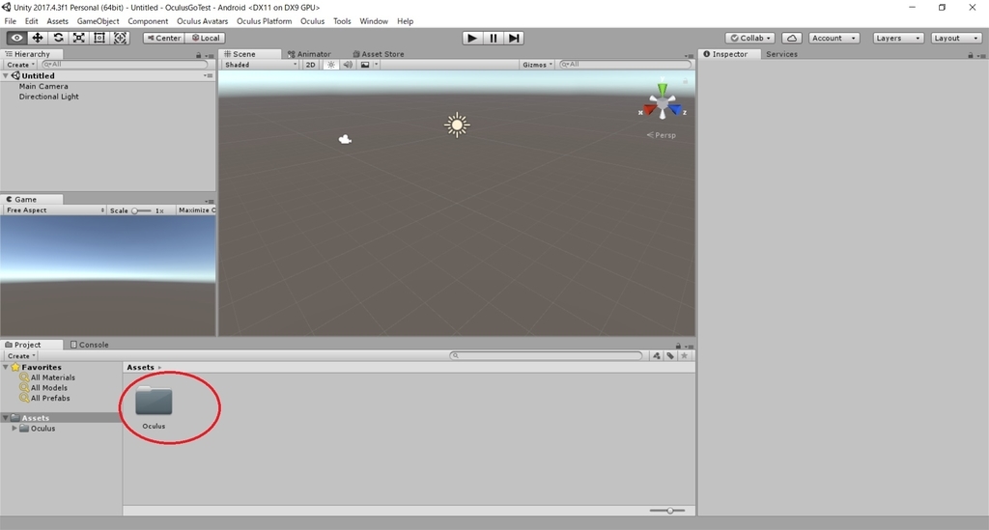
Task: Start Play mode
Action: [x=471, y=38]
